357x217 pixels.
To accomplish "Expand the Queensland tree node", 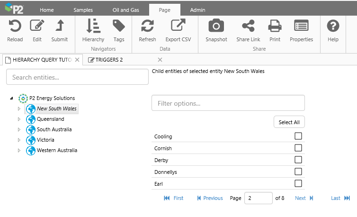I will tap(19, 119).
